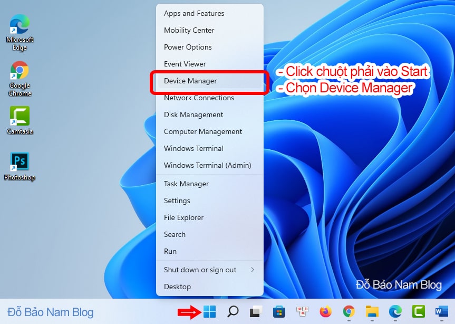
Task: Launch Firefox from the taskbar
Action: point(326,311)
